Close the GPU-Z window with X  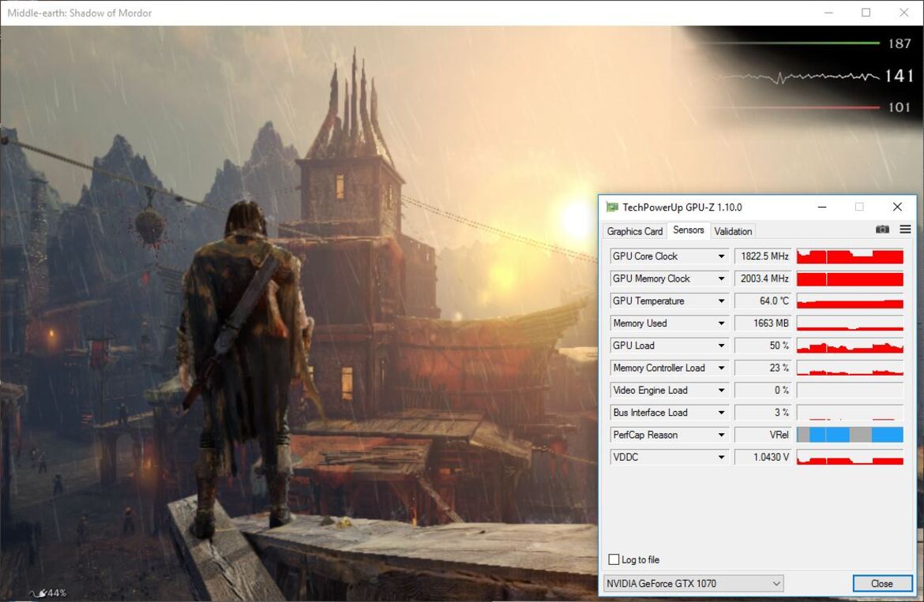click(x=897, y=208)
